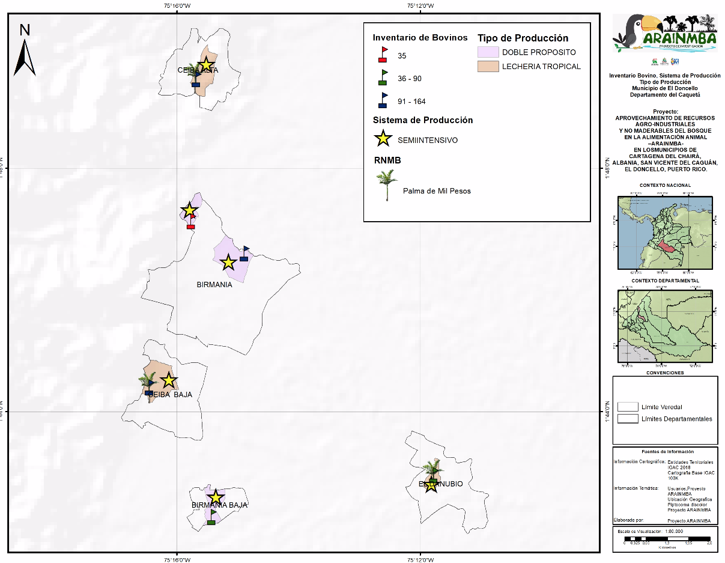
Task: Click the 'Sistema de Producción' legend heading
Action: (423, 120)
